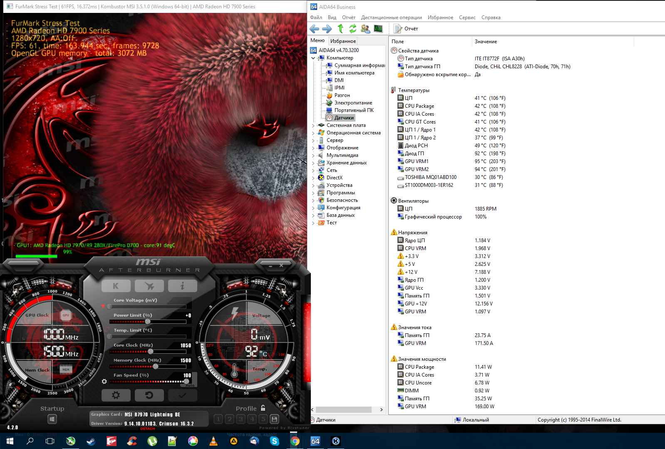Select Датчики tree item
The width and height of the screenshot is (665, 449).
coord(340,118)
